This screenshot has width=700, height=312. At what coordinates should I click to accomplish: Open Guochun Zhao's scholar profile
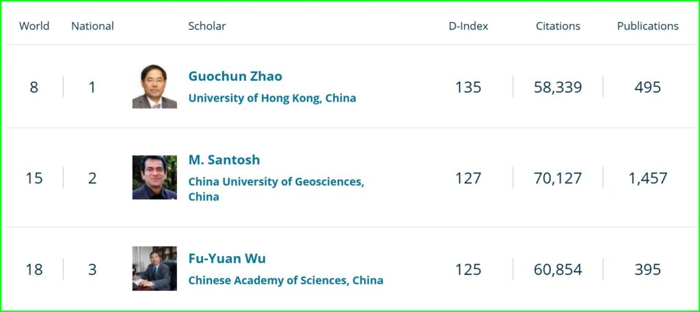235,76
